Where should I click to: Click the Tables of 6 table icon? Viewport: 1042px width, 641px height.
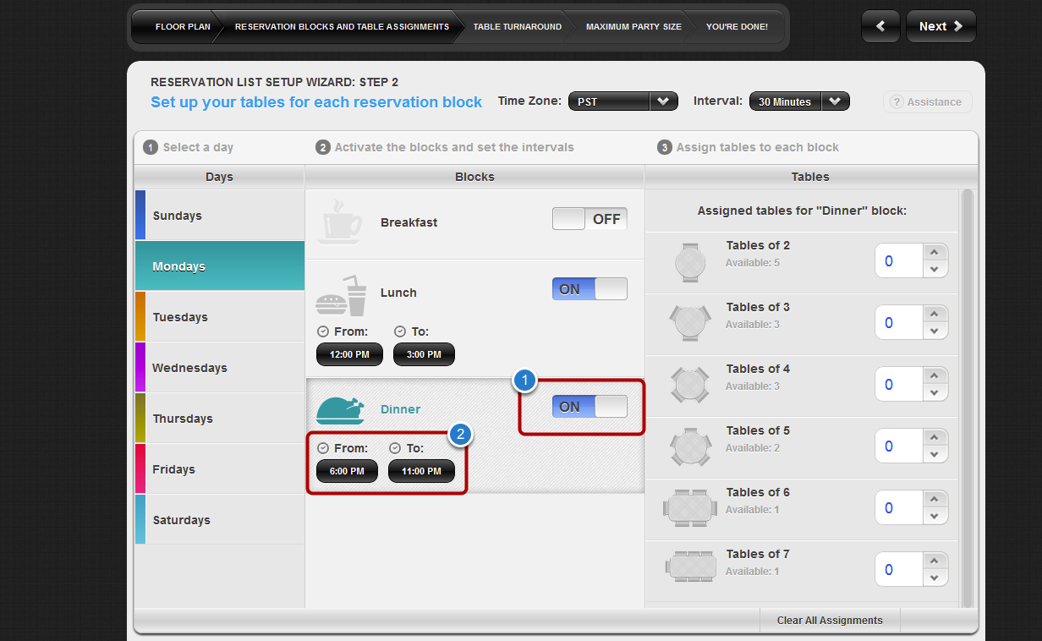pos(690,508)
